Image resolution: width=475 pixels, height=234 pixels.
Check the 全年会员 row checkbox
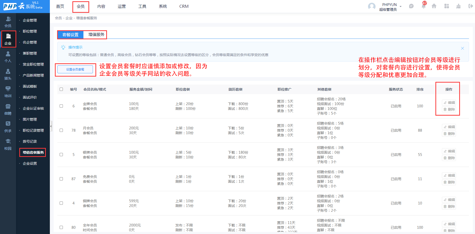[61, 227]
